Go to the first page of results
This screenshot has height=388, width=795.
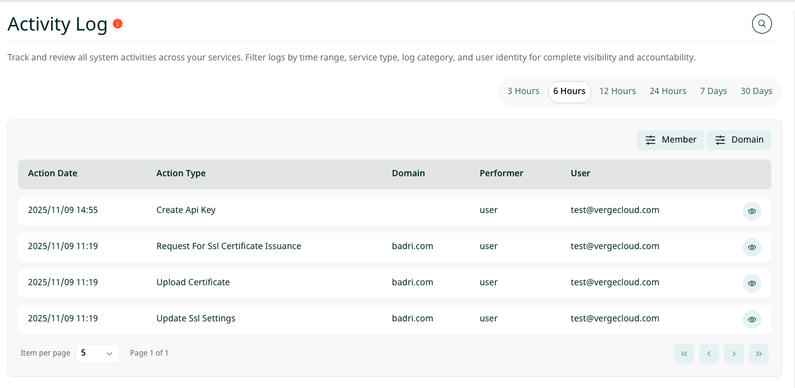click(684, 354)
